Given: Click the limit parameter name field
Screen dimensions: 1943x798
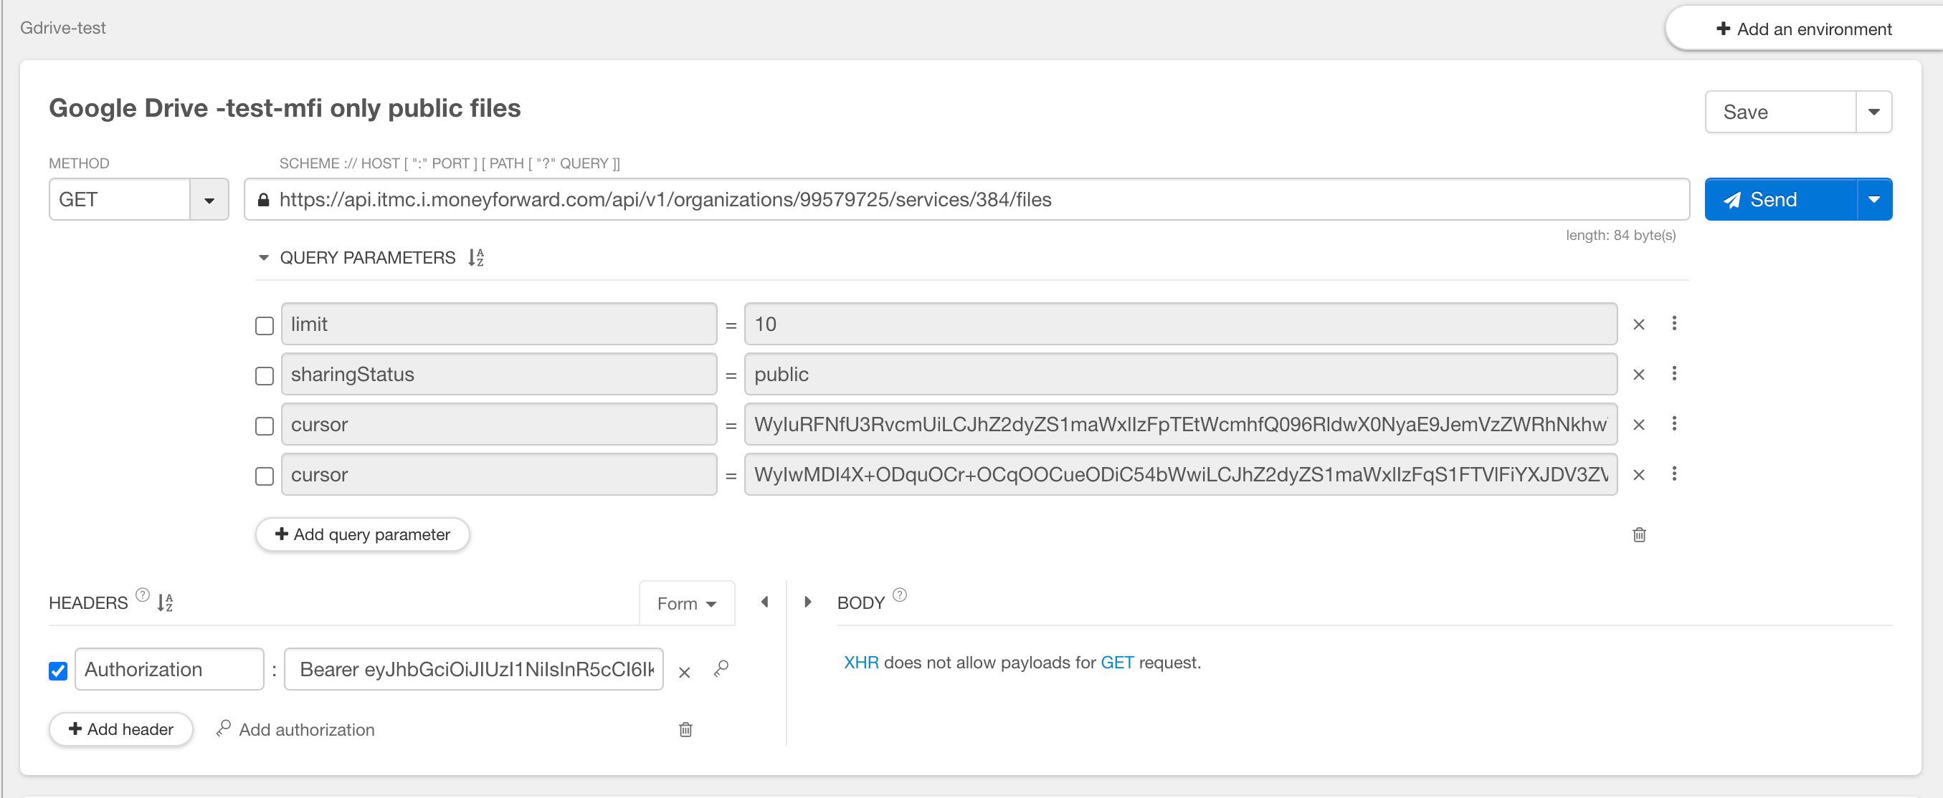Looking at the screenshot, I should 498,324.
